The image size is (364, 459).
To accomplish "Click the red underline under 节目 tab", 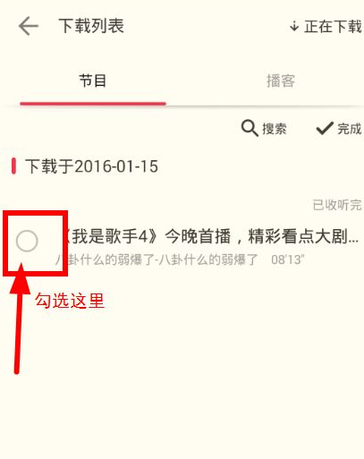I will [93, 104].
